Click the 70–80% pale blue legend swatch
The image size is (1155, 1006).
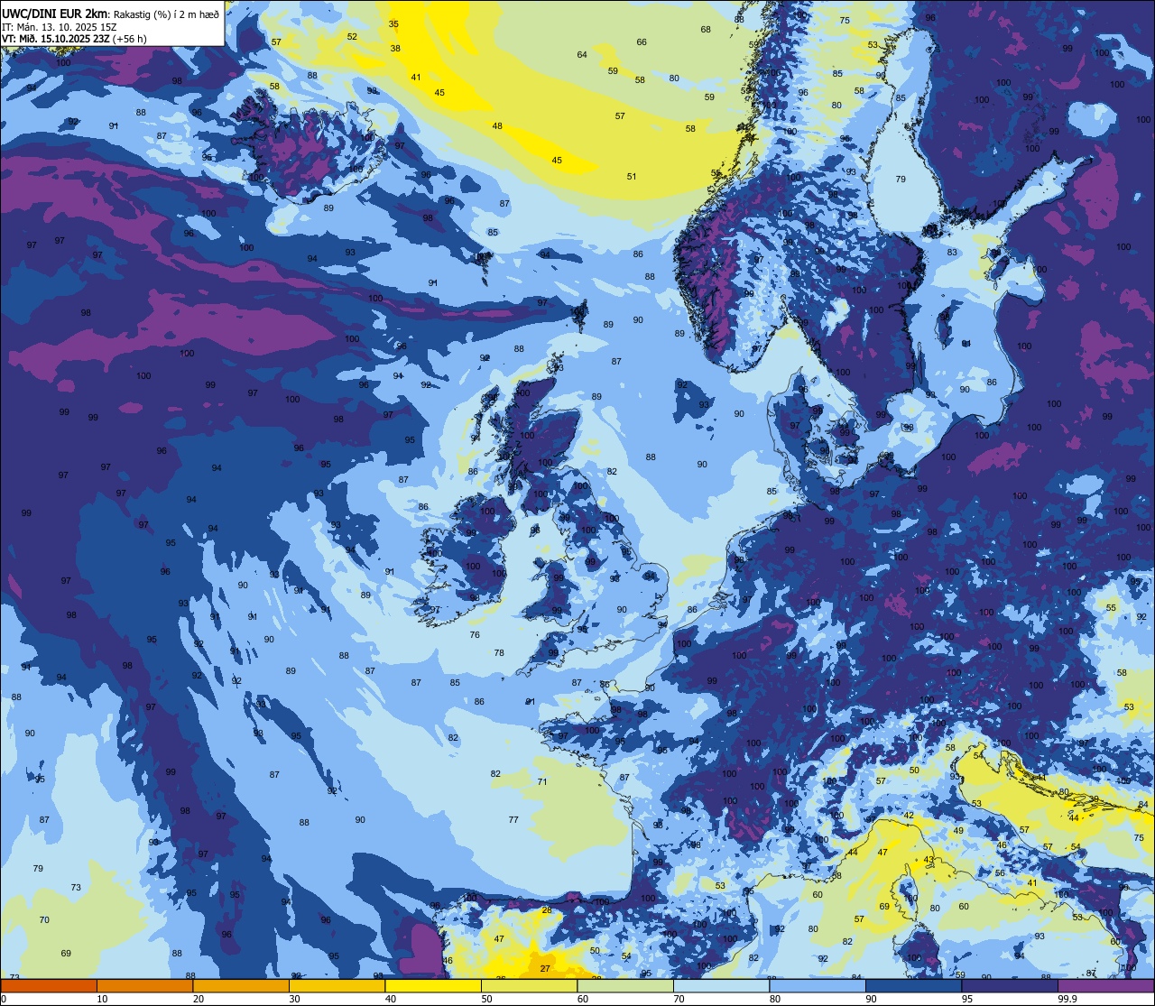pos(722,985)
